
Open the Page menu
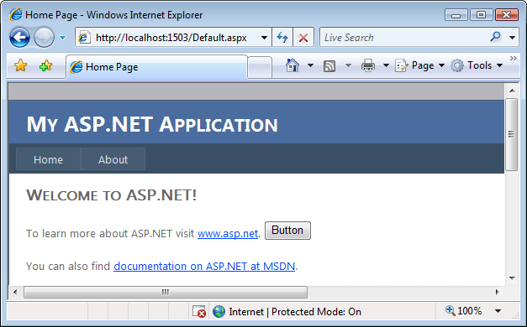420,65
